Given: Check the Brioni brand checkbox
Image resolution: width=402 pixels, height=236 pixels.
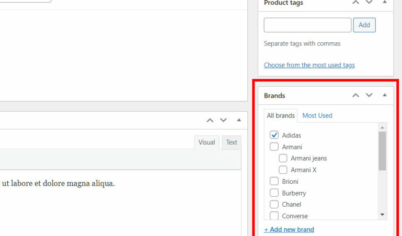Looking at the screenshot, I should pyautogui.click(x=274, y=181).
